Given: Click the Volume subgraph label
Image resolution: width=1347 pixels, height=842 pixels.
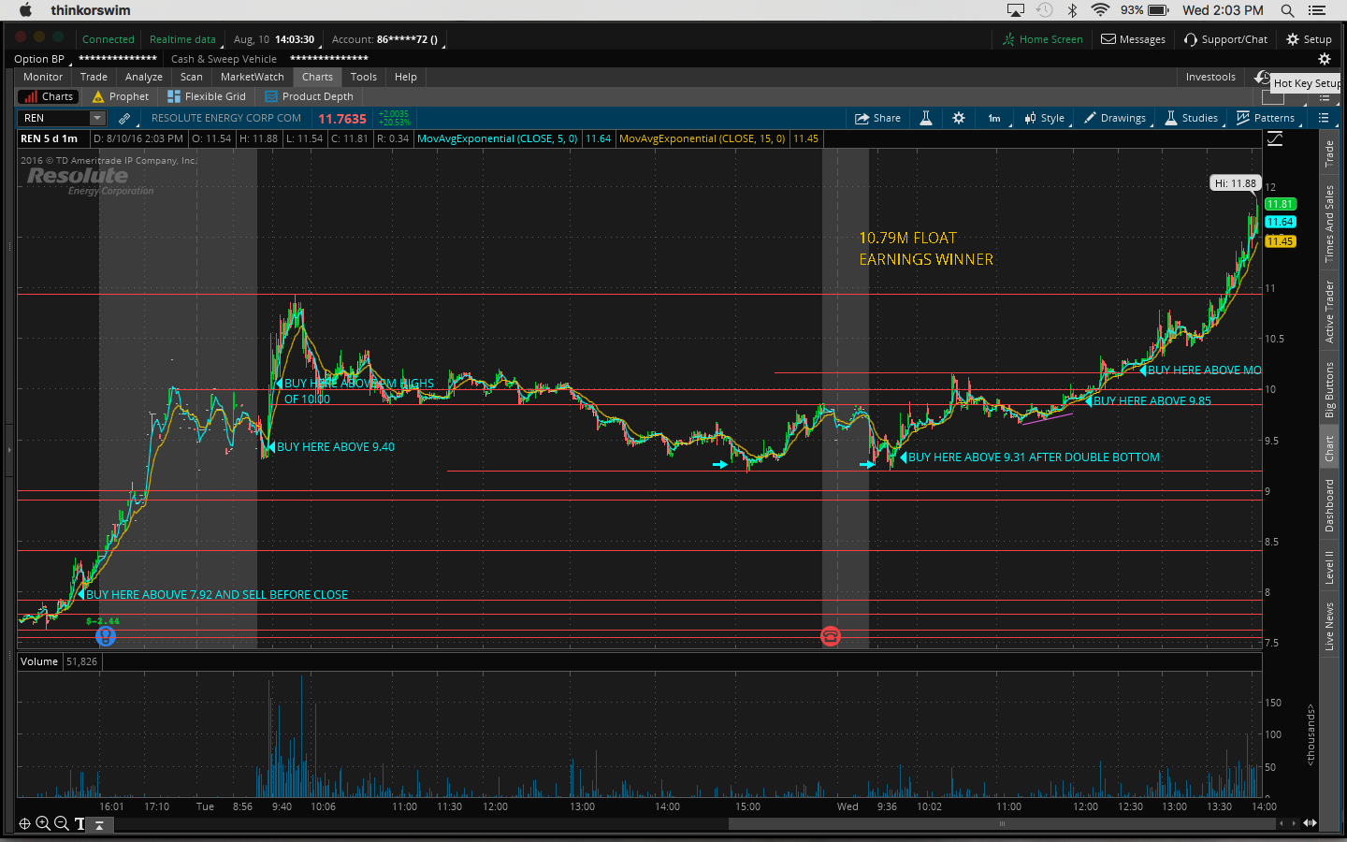Looking at the screenshot, I should pos(39,661).
